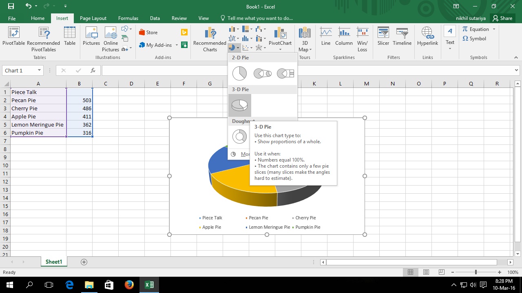Insert a Table from the ribbon
The height and width of the screenshot is (293, 522).
click(70, 36)
